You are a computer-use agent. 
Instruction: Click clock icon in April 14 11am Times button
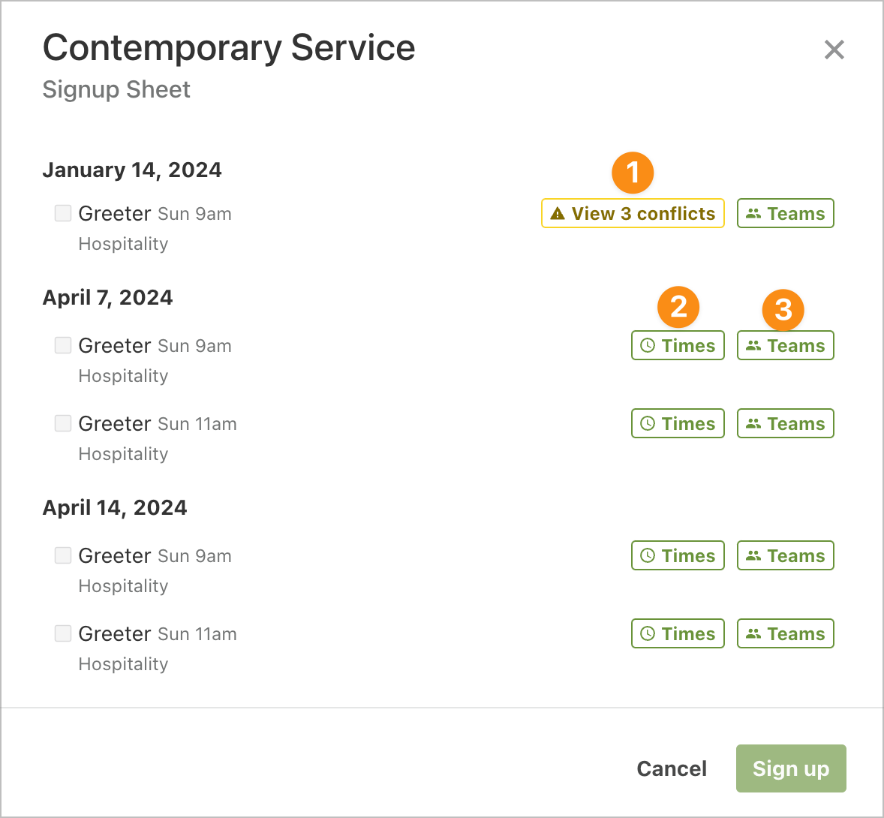(648, 633)
